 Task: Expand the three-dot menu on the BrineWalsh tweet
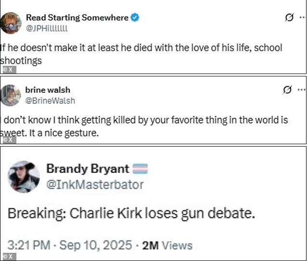pos(301,90)
